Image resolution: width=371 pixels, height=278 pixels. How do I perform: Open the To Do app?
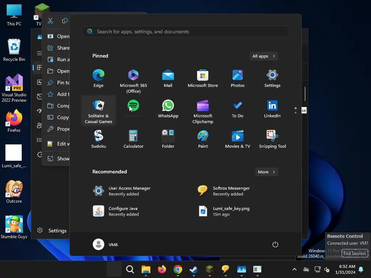click(238, 109)
